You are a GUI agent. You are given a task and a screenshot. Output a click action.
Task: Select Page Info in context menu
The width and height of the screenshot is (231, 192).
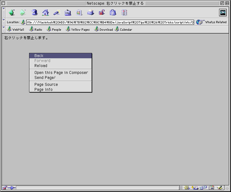pyautogui.click(x=60, y=90)
